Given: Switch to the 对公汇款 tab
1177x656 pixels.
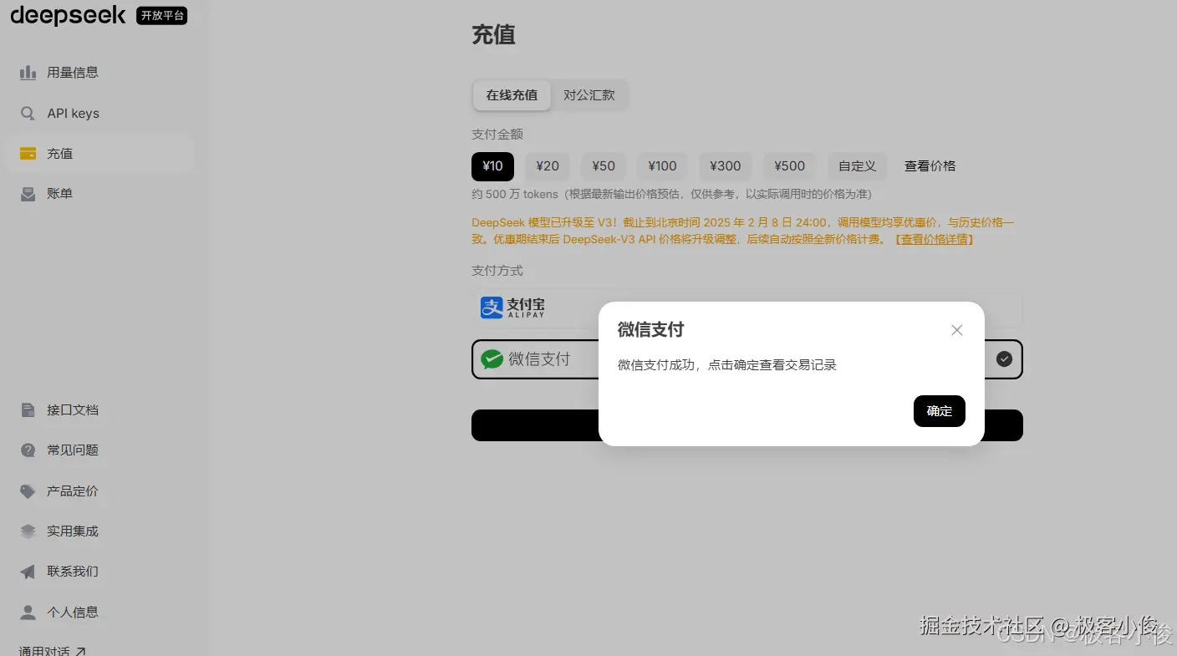Looking at the screenshot, I should 589,95.
